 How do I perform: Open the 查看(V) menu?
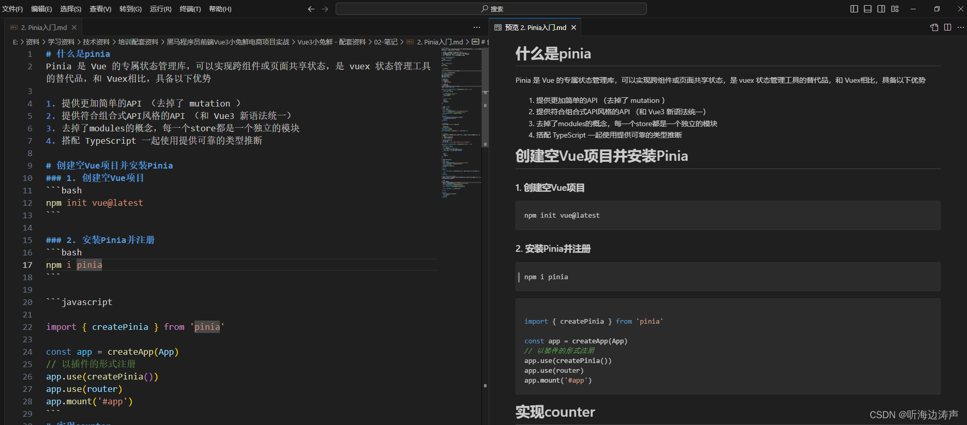[x=100, y=9]
